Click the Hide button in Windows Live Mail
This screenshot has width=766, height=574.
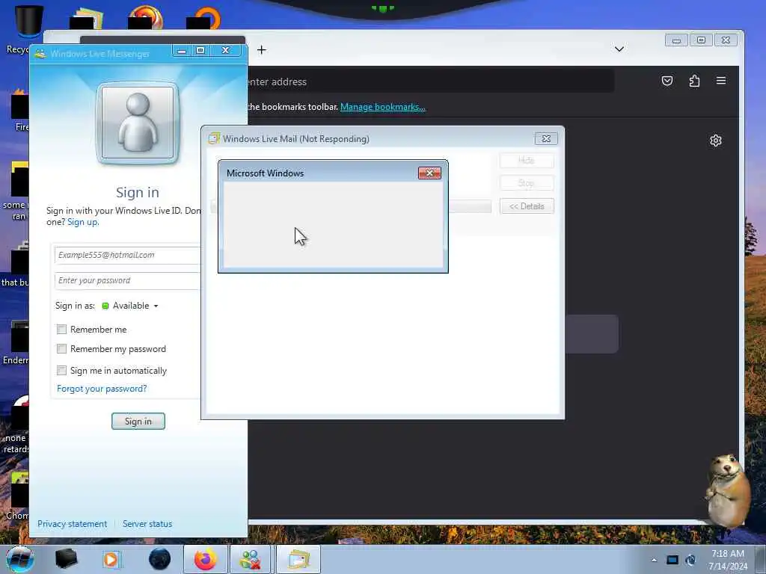pyautogui.click(x=527, y=161)
